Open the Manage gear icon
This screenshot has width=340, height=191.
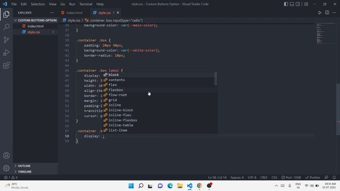[6, 168]
